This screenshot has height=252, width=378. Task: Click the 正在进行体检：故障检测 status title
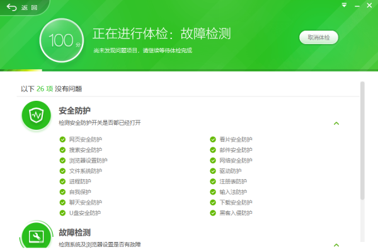pyautogui.click(x=162, y=33)
